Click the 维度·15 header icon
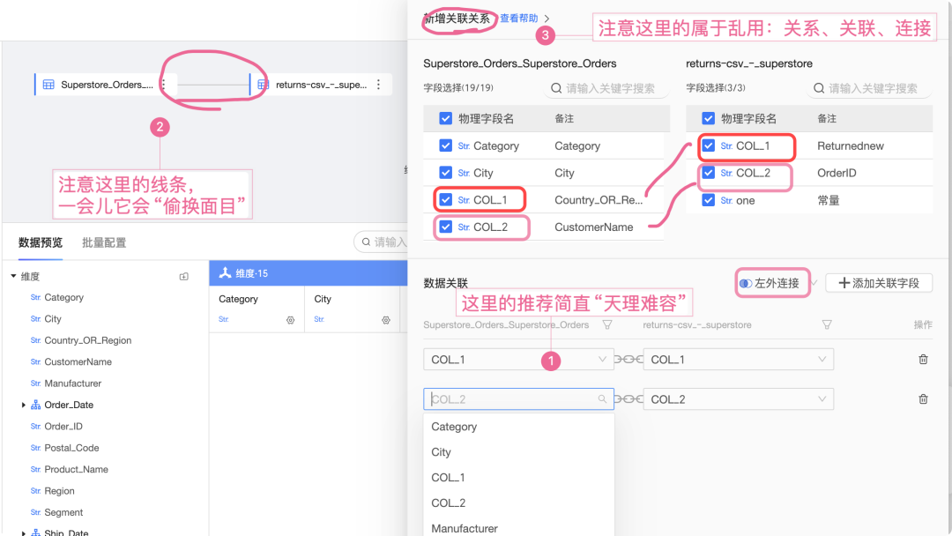952x536 pixels. (x=226, y=272)
